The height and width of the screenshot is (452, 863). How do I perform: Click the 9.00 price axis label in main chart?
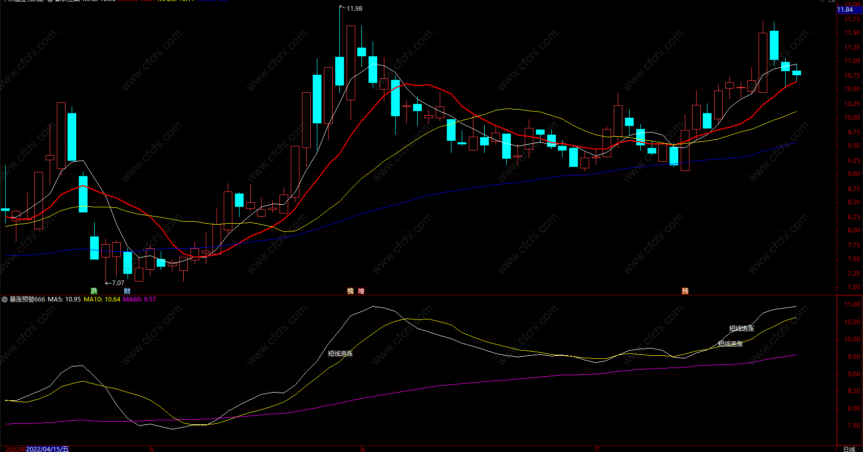coord(854,174)
